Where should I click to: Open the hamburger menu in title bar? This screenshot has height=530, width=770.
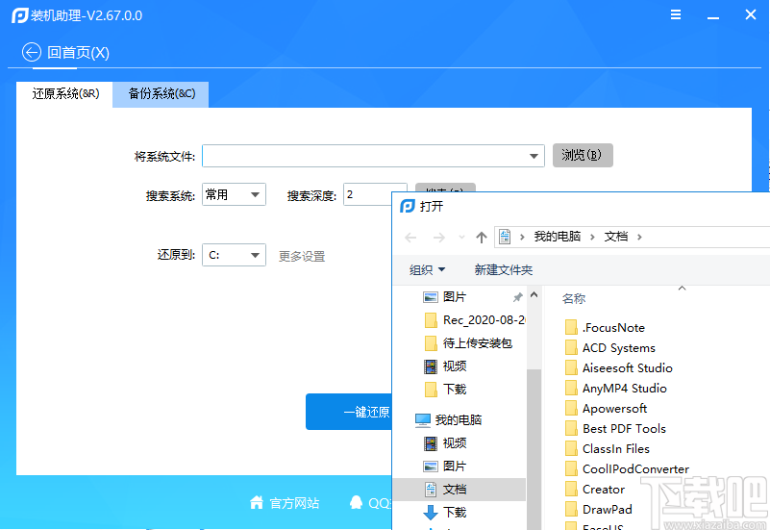click(676, 14)
